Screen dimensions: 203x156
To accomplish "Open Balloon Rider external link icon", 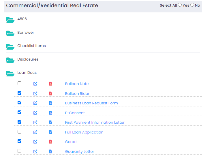I will 35,93.
